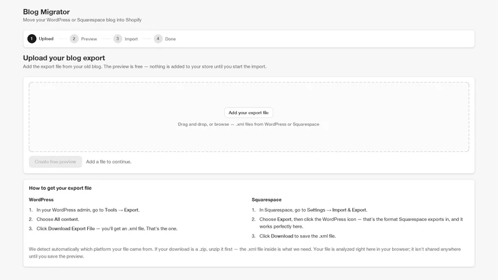Jump to the Done step label
Screen dimensions: 498x280
tap(170, 39)
